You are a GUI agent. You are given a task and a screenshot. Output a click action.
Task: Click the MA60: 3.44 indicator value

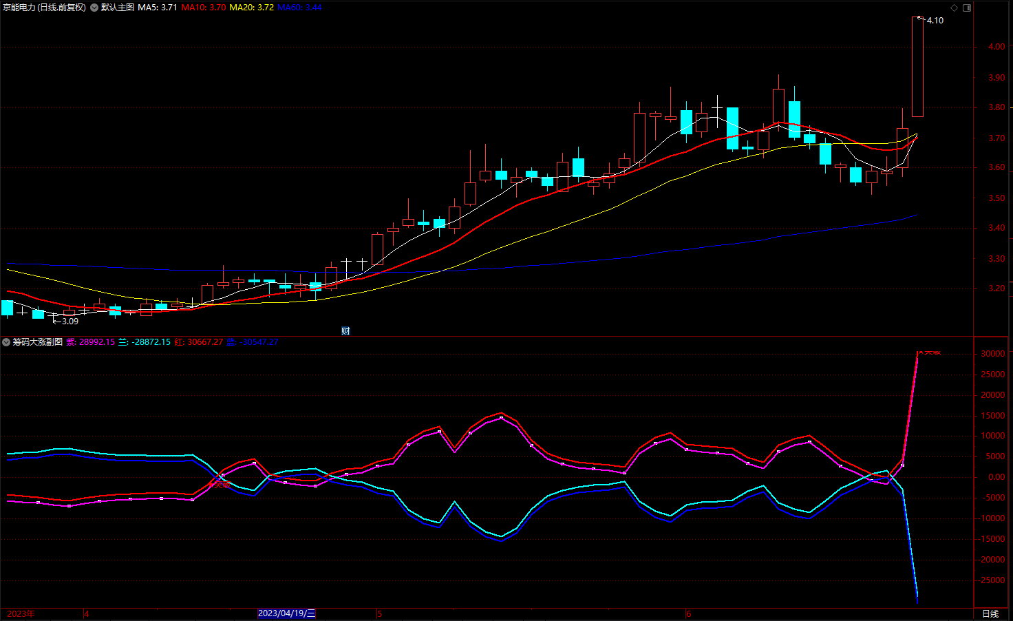pos(300,8)
